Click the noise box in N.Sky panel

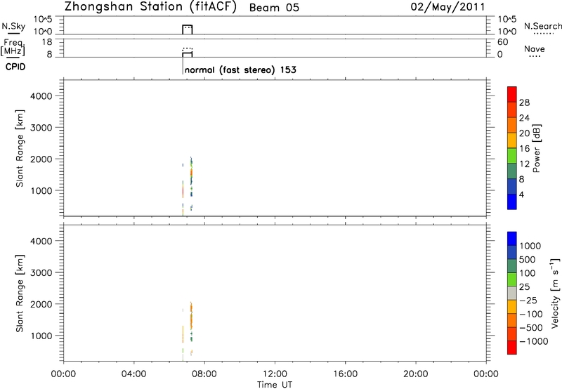tap(188, 29)
